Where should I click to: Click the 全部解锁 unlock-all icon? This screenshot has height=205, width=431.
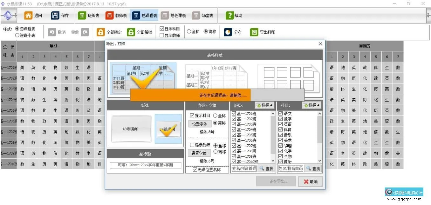(x=131, y=32)
